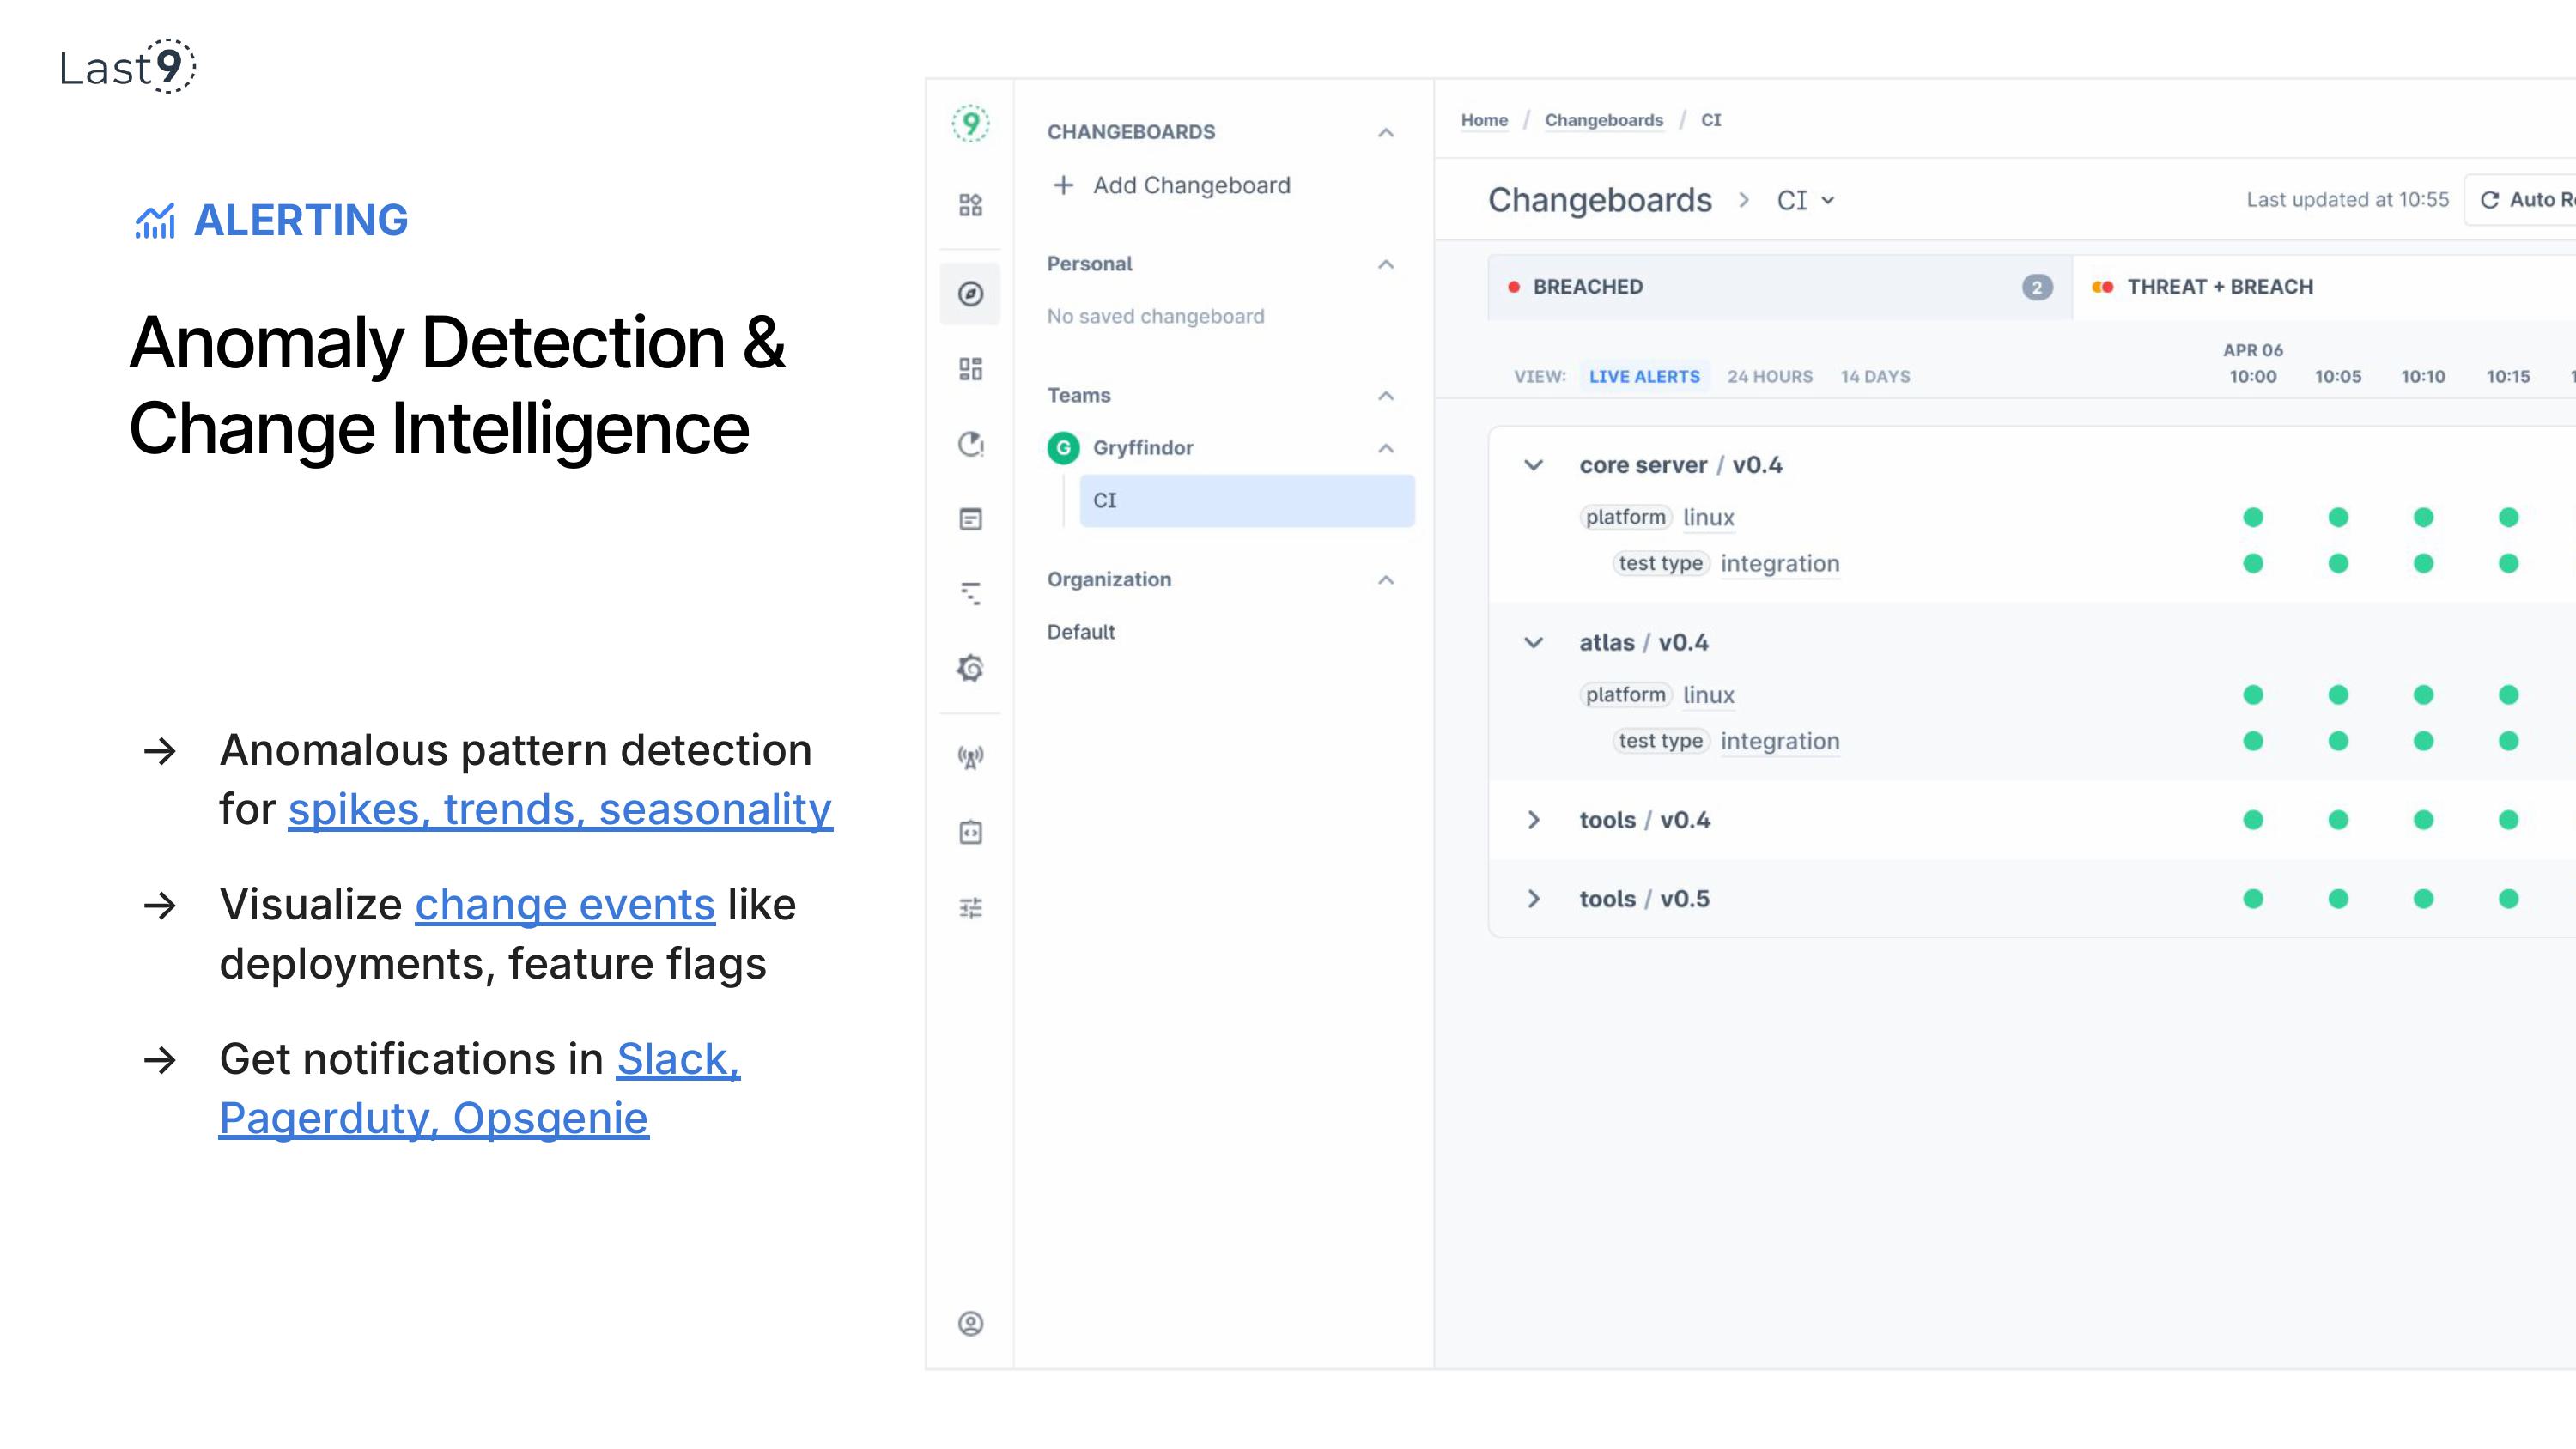The width and height of the screenshot is (2576, 1449).
Task: Open the code bracket calendar icon
Action: click(x=970, y=833)
